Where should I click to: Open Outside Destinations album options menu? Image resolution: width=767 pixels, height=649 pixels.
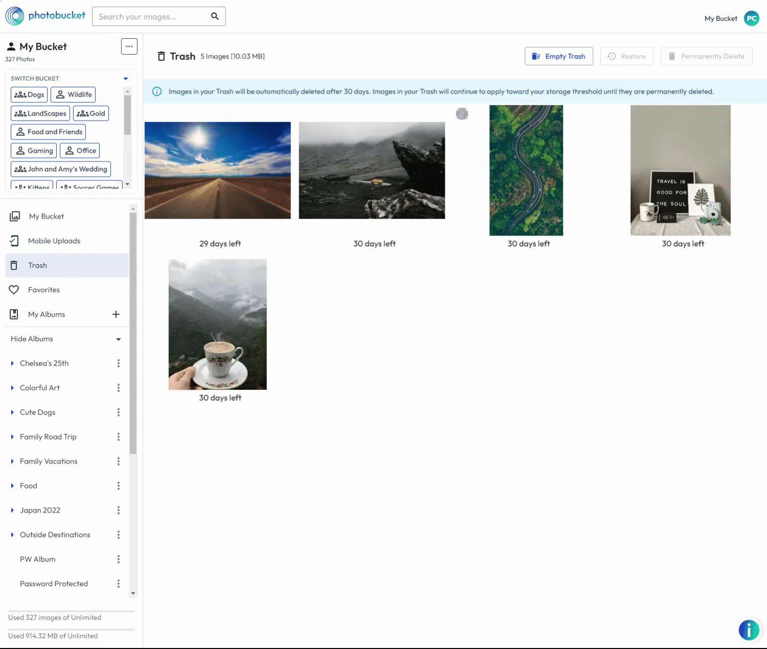tap(119, 535)
